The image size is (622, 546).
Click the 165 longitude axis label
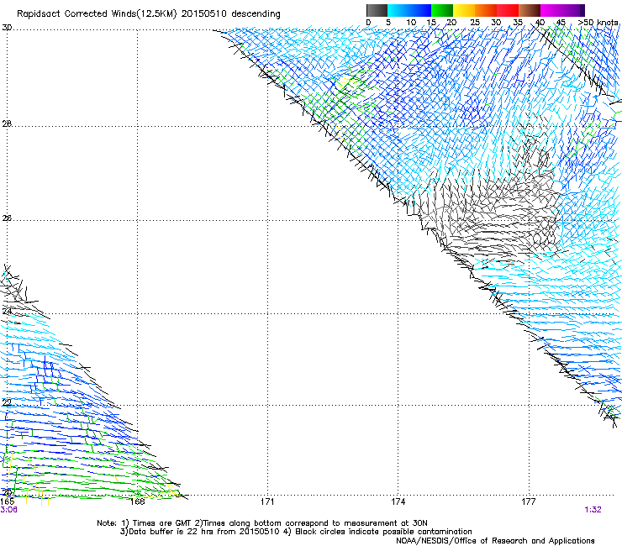tap(7, 502)
